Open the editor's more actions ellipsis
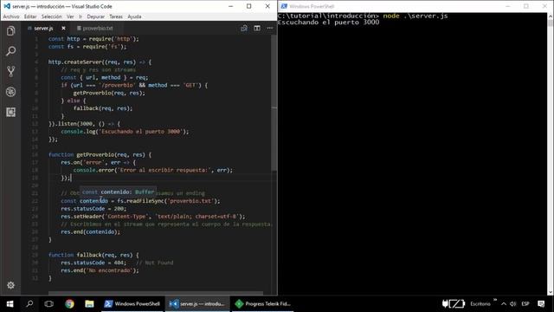Screen dimensions: 554x312 tap(270, 28)
